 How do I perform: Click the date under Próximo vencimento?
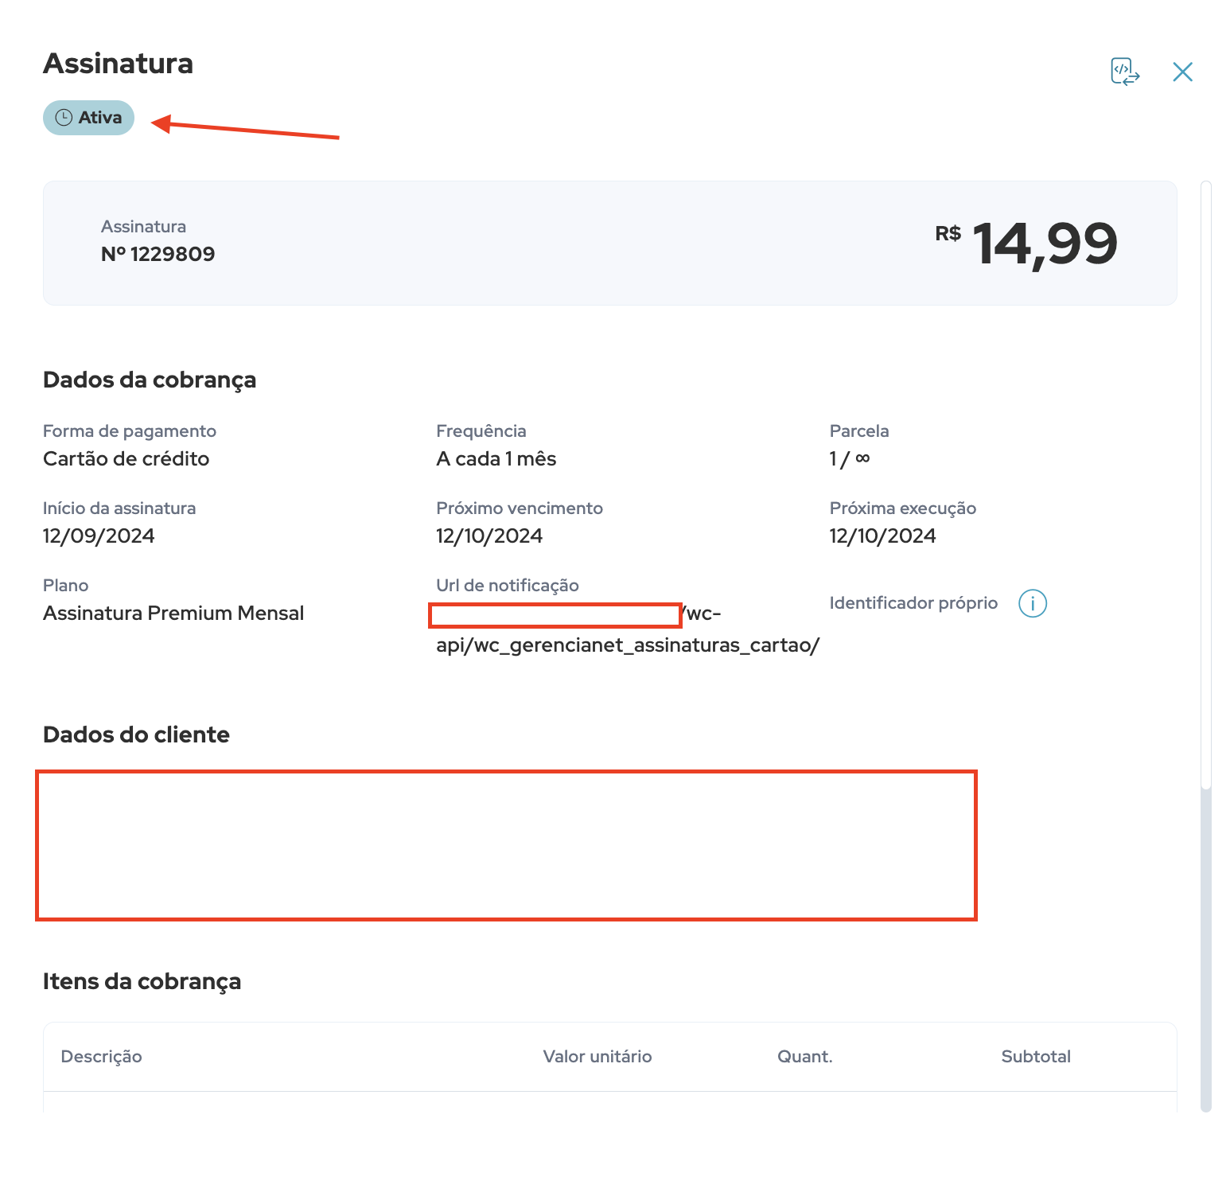489,536
